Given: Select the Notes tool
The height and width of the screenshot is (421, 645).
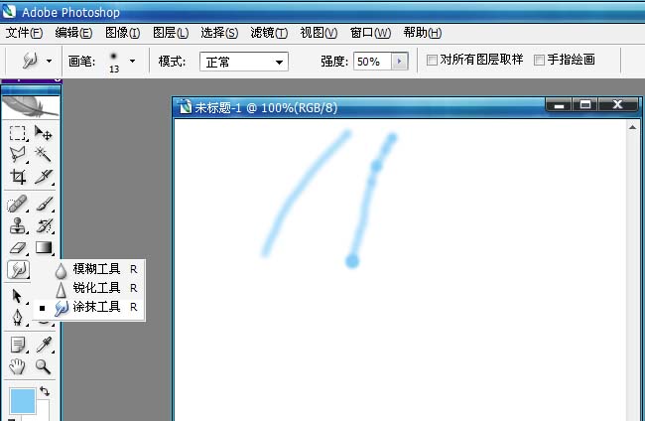Looking at the screenshot, I should click(x=17, y=345).
